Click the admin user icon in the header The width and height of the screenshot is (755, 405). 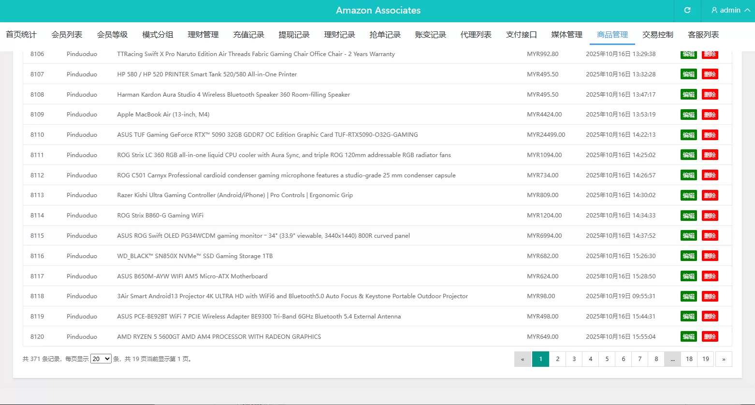pos(714,10)
